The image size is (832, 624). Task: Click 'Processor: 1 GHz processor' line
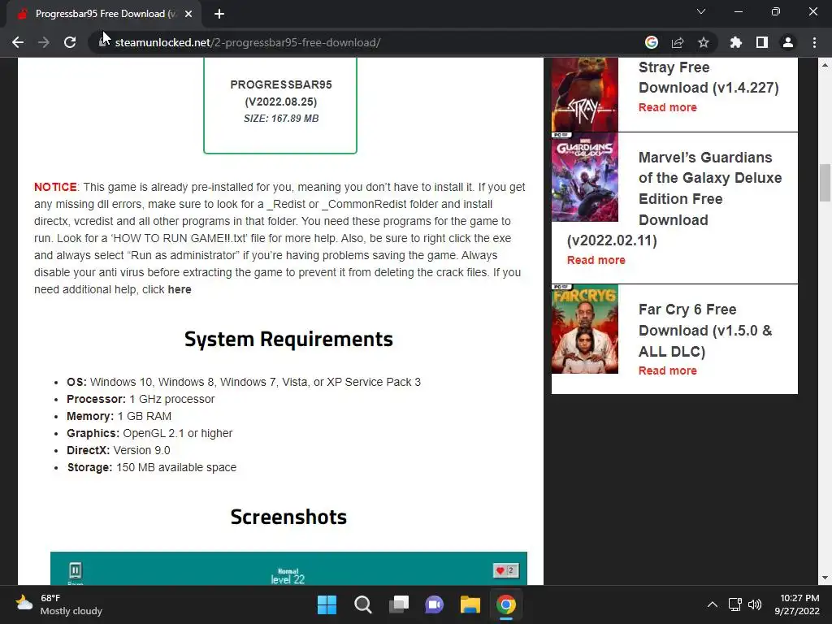point(141,399)
